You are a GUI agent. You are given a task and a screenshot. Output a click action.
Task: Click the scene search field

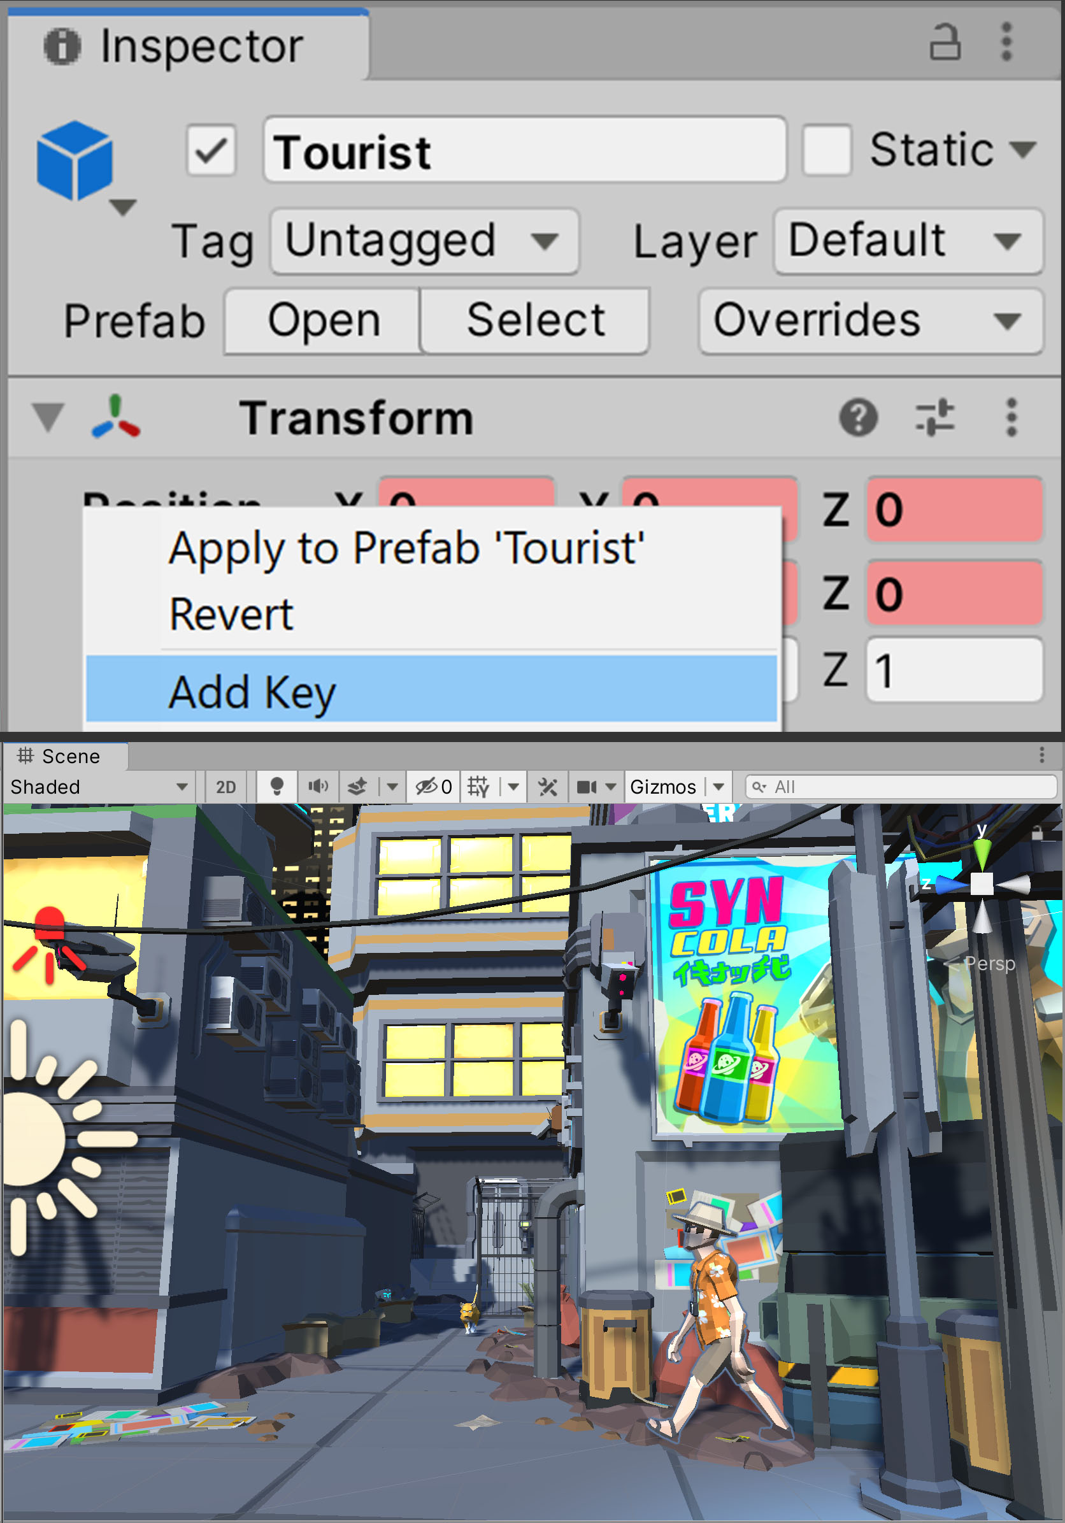[x=901, y=787]
